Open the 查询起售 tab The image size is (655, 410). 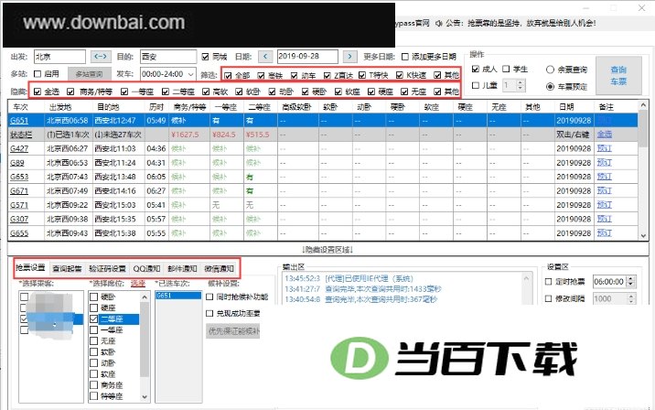[67, 268]
